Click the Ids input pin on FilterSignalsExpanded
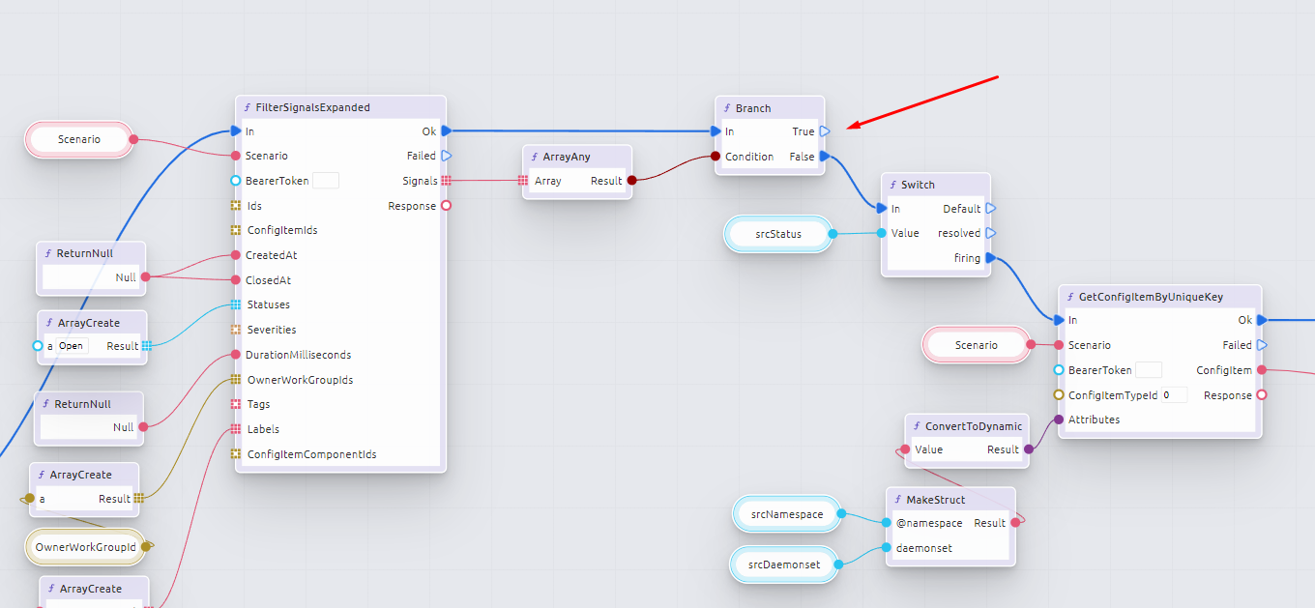Image resolution: width=1315 pixels, height=608 pixels. click(236, 206)
